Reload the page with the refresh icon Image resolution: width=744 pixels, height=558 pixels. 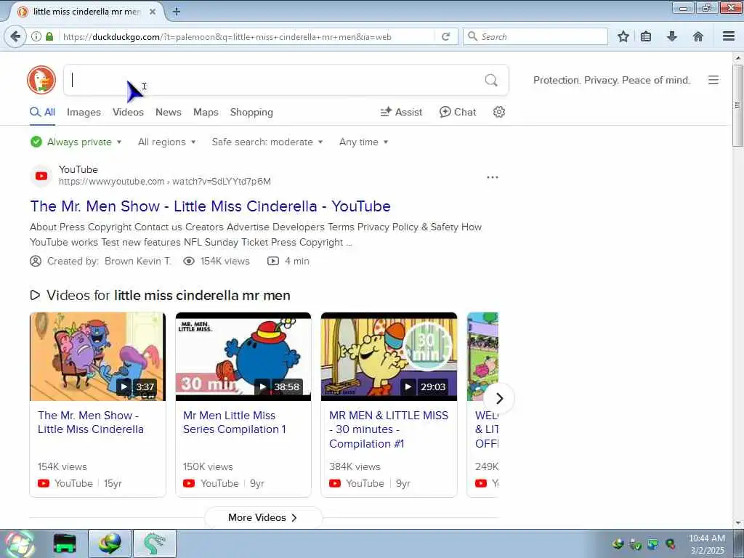tap(445, 36)
